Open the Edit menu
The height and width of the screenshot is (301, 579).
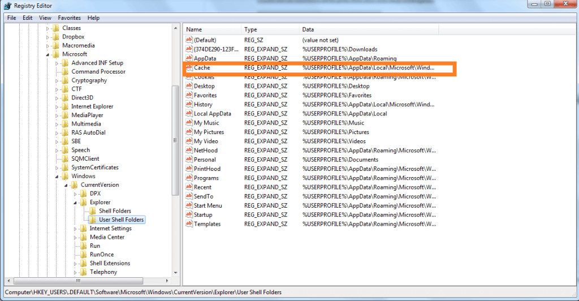tap(27, 18)
